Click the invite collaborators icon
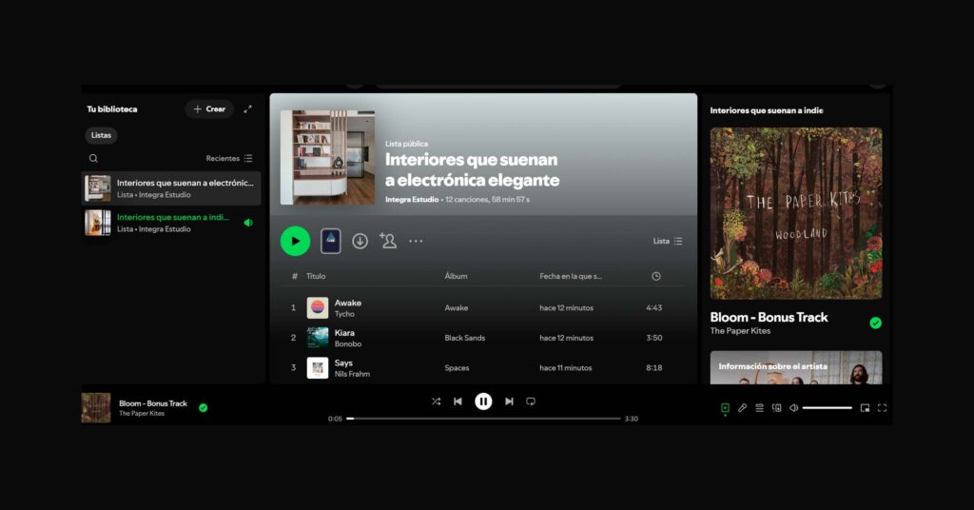 tap(387, 241)
